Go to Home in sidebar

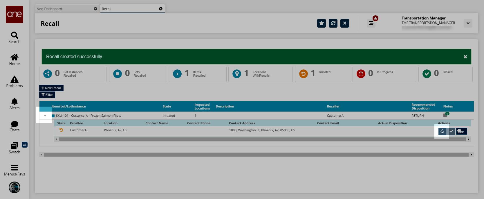pyautogui.click(x=15, y=60)
